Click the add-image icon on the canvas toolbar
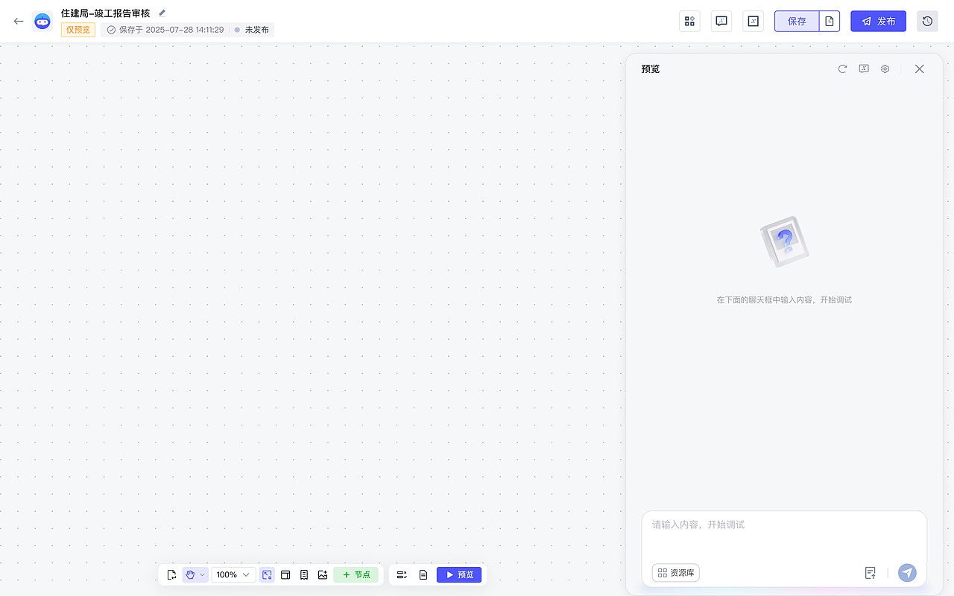Screen dimensions: 954x596 [323, 574]
